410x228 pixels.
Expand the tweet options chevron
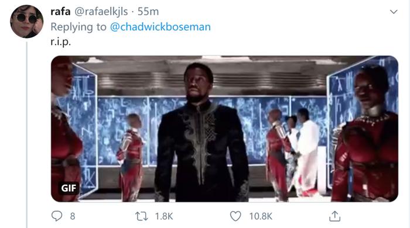(394, 12)
